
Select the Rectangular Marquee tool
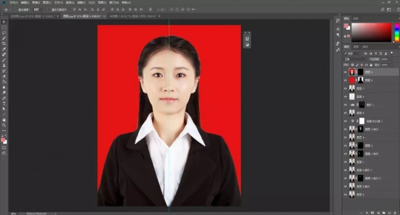[4, 27]
